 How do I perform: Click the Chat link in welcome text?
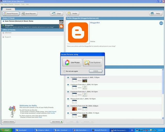(40, 117)
